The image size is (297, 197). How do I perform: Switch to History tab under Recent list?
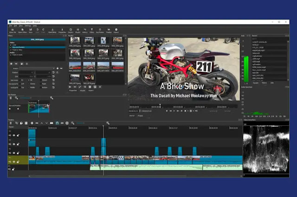264,83
